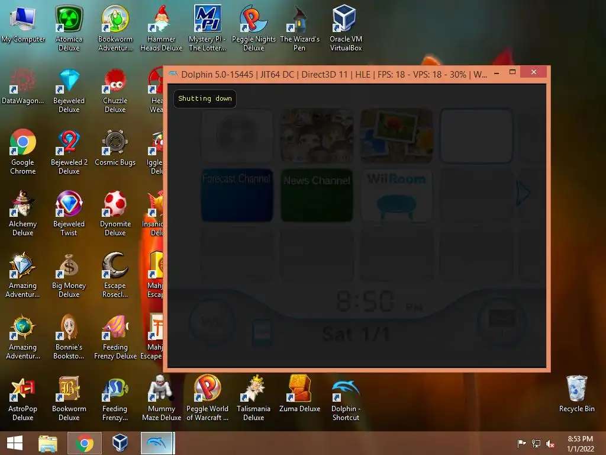Open AstroPop Deluxe shortcut
This screenshot has width=606, height=455.
point(23,398)
